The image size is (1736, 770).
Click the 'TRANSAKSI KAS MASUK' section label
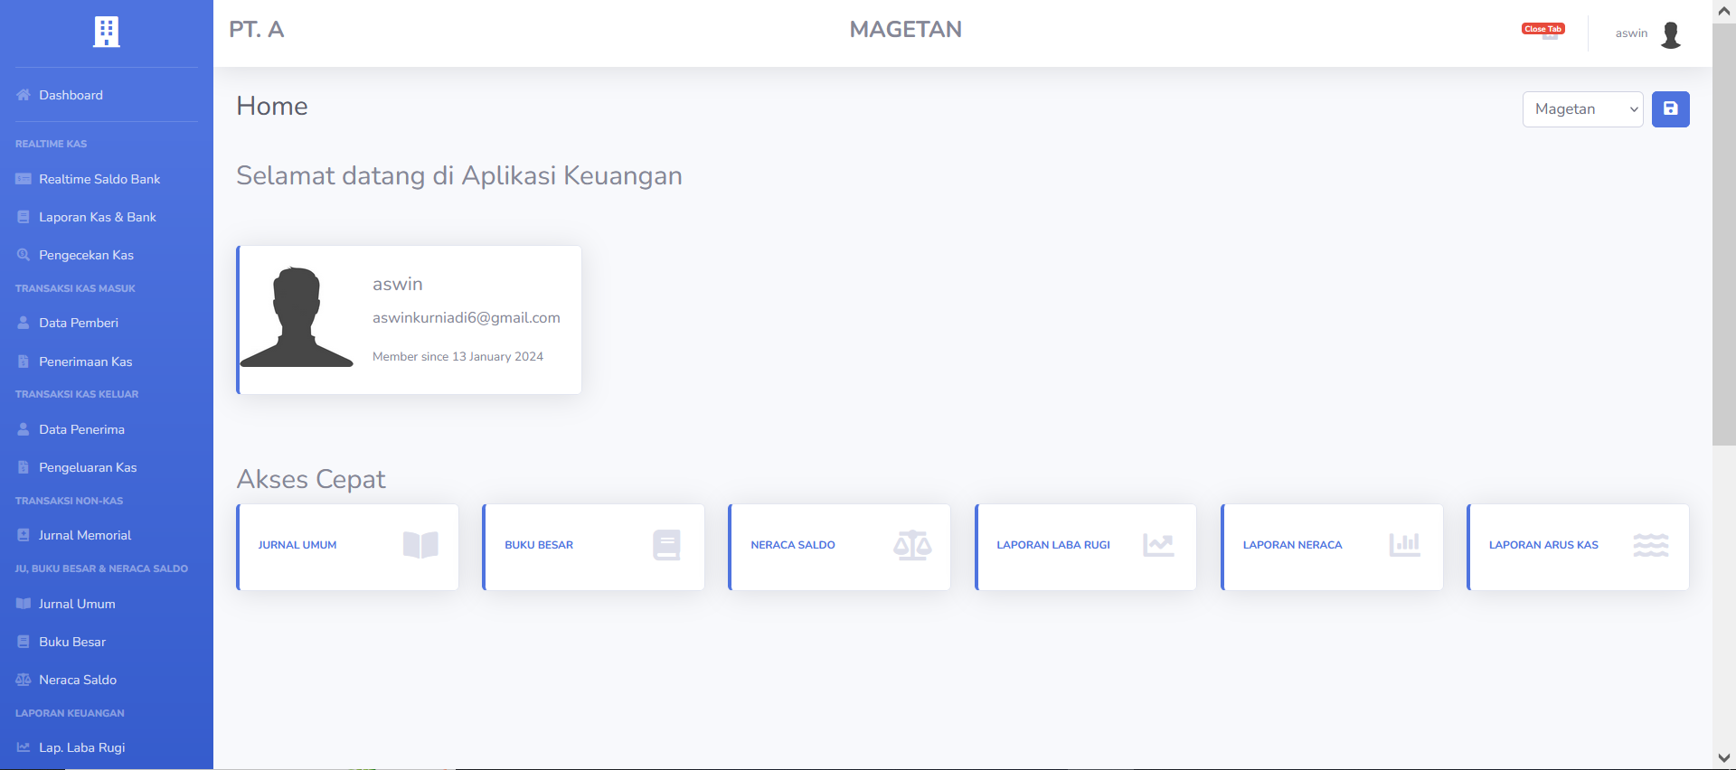pos(75,288)
